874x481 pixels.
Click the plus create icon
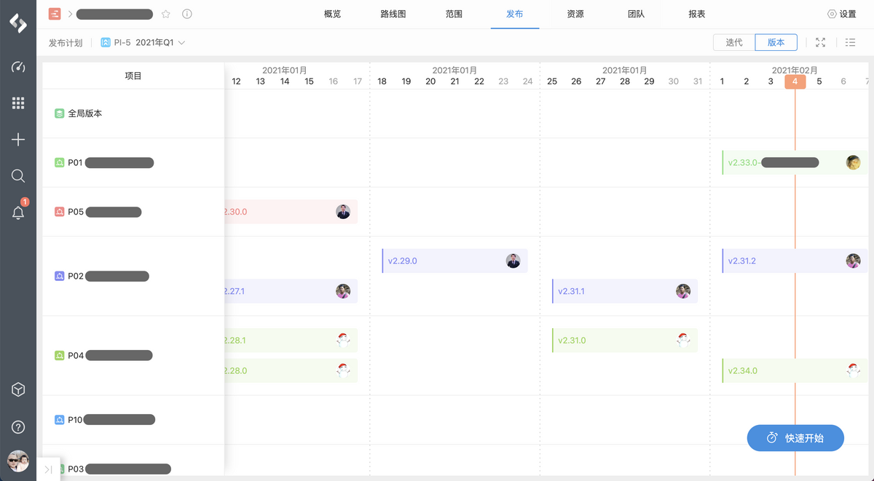[18, 140]
